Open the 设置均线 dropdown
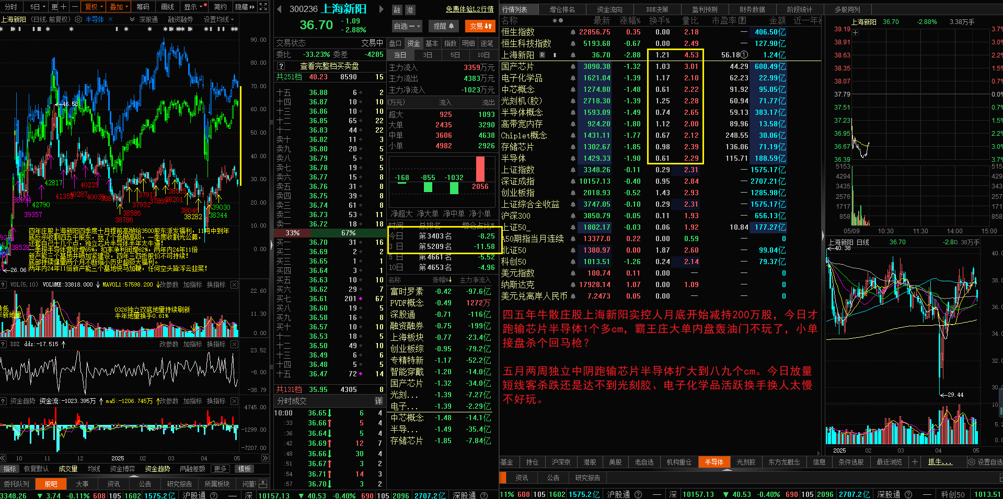This screenshot has height=499, width=1003. point(219,19)
